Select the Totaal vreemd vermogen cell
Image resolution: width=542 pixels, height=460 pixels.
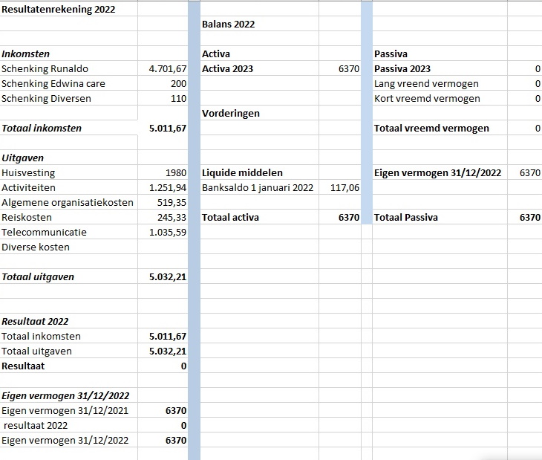click(431, 128)
